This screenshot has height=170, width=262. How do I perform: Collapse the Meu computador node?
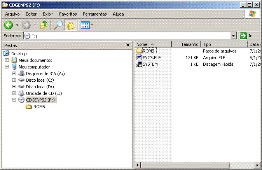pos(7,67)
